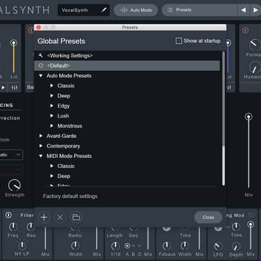
Task: Expand Deep under Auto Mode Presets
Action: (52, 96)
